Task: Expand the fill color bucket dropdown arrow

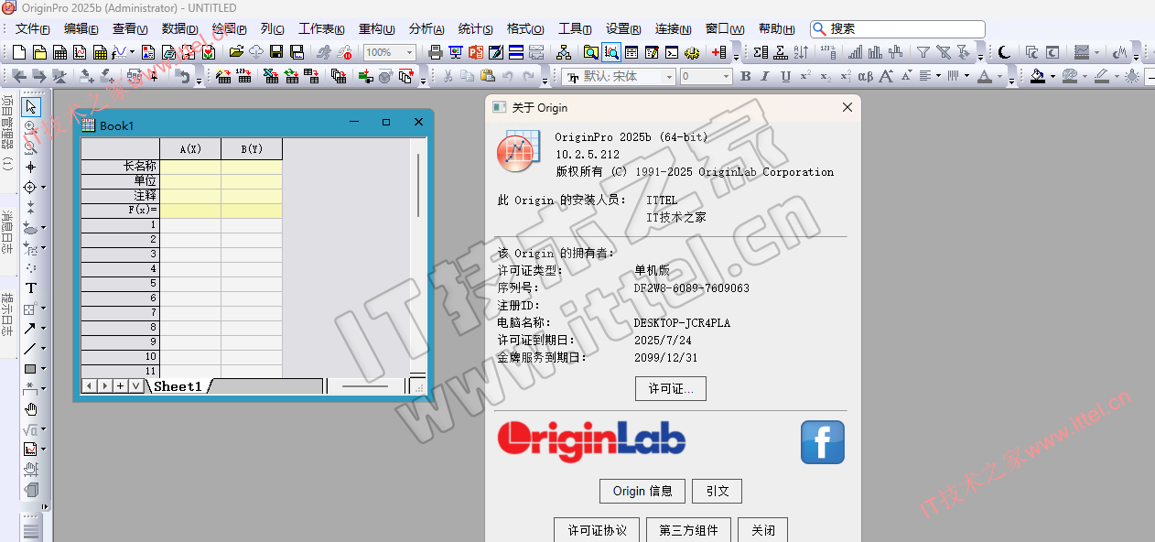Action: click(x=1052, y=76)
